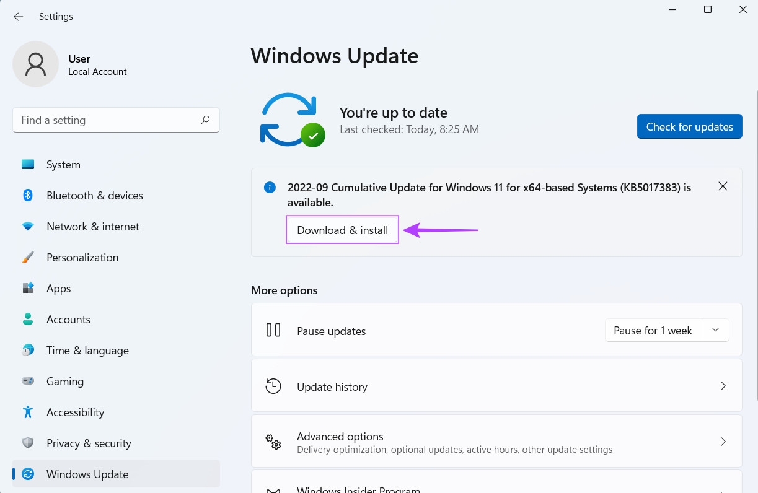The image size is (758, 493).
Task: Click the large update sync status icon
Action: coord(291,120)
